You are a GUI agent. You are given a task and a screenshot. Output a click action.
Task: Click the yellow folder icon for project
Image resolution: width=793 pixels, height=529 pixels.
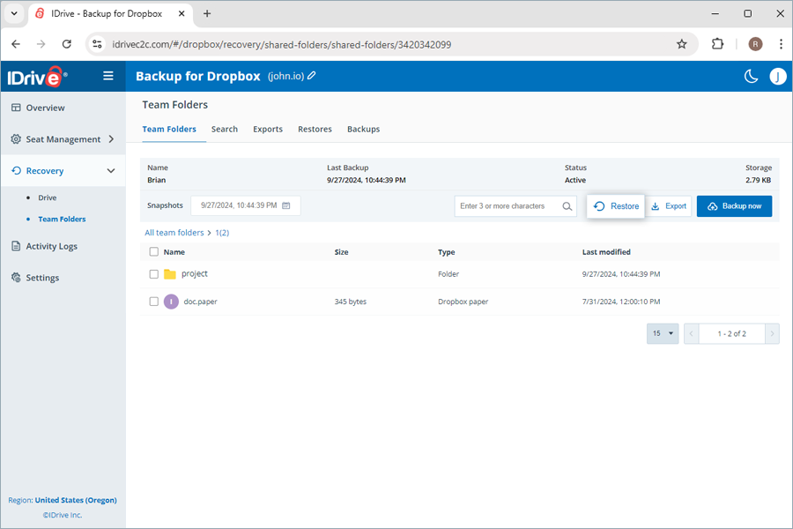[x=170, y=274]
